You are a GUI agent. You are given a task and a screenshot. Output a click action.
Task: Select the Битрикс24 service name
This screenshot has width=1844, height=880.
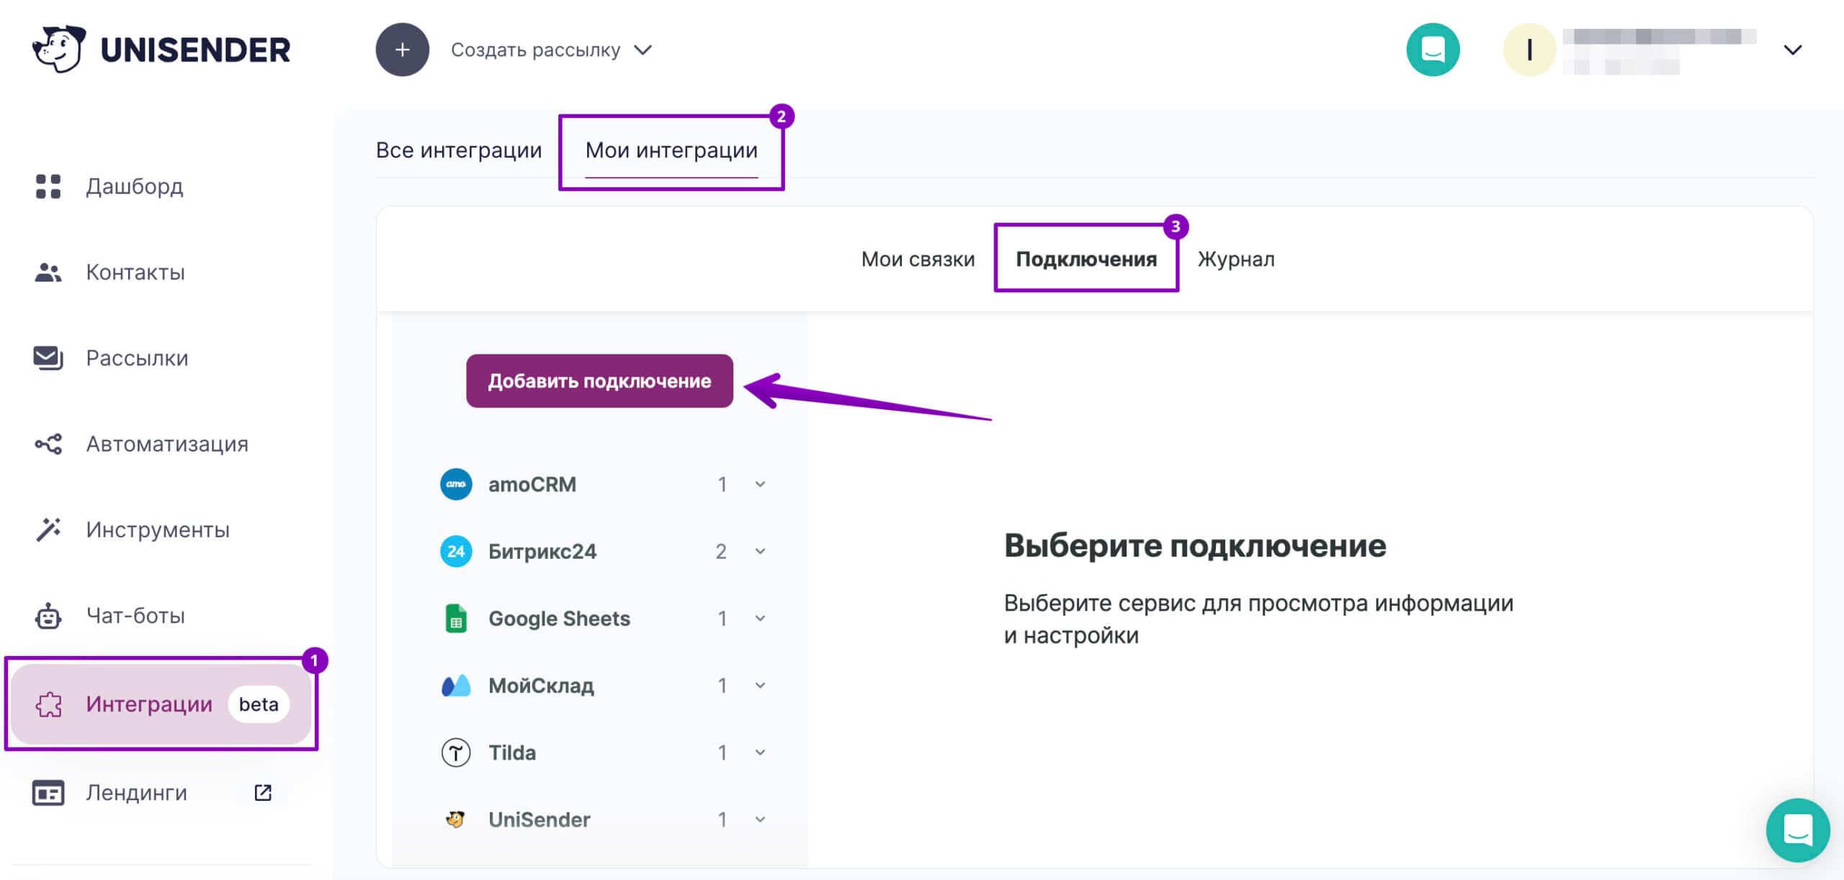542,551
